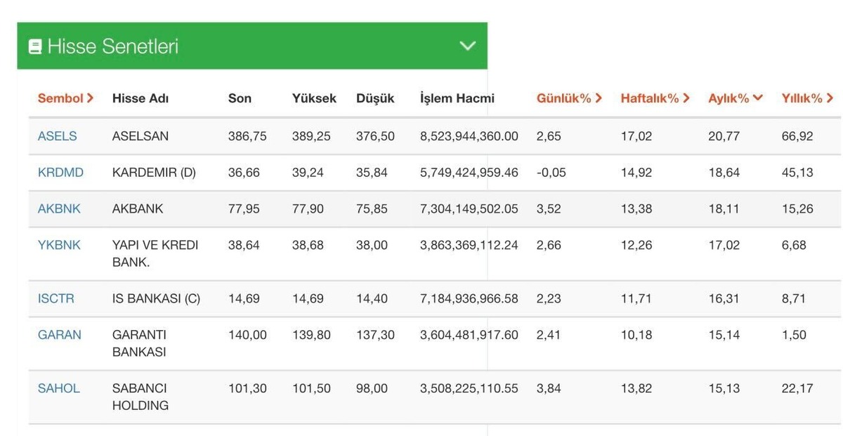Sort by Haftalık% column header
The image size is (843, 436).
click(x=655, y=98)
